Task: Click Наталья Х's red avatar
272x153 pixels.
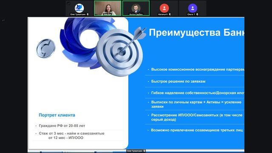Action: click(x=164, y=8)
